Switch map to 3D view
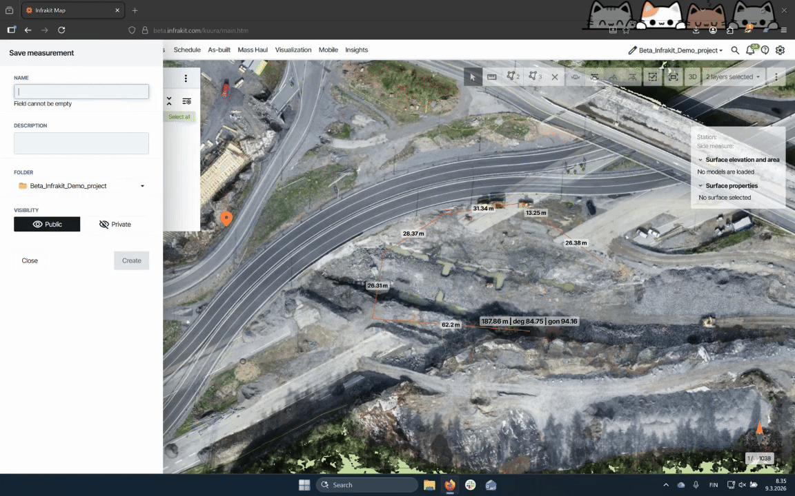The height and width of the screenshot is (496, 795). (x=692, y=77)
